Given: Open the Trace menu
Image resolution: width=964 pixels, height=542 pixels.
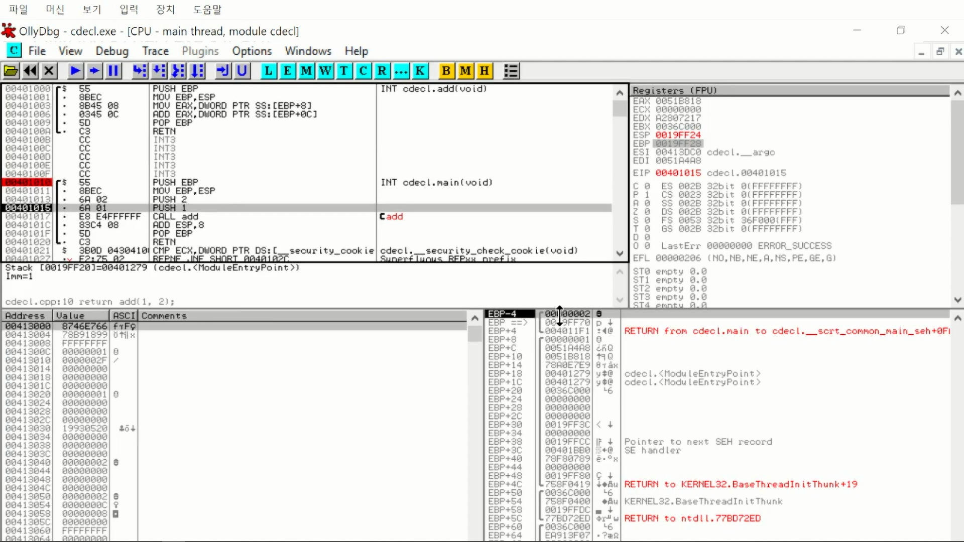Looking at the screenshot, I should click(x=155, y=51).
